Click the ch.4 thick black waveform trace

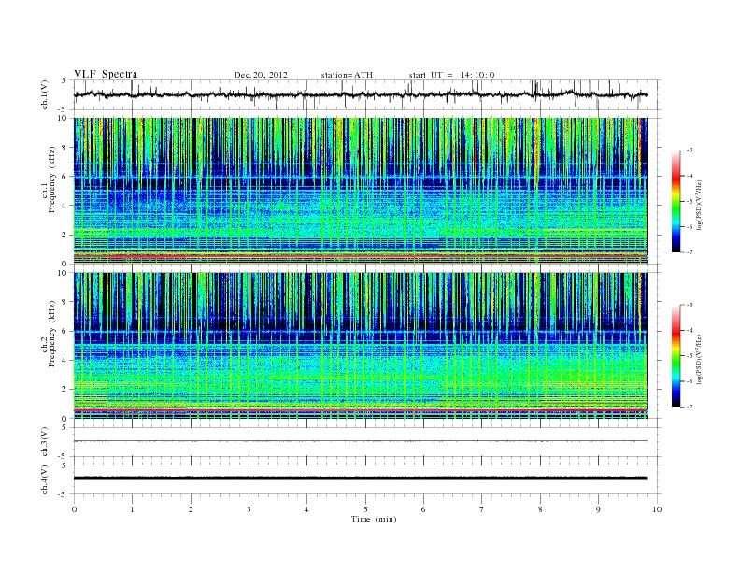tap(360, 479)
